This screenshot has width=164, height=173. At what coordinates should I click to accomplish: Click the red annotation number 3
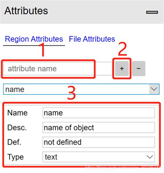[x=72, y=93]
